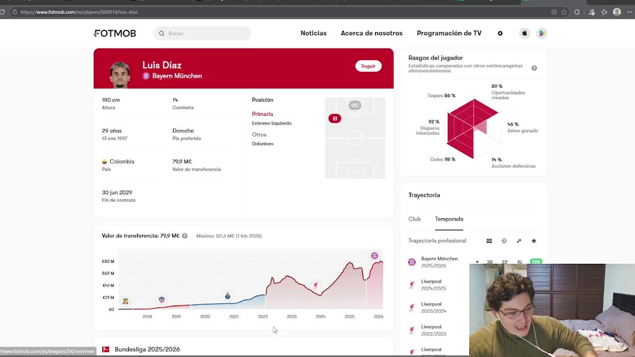
Task: Click the Junior crest near 2019 on chart
Action: click(x=161, y=299)
